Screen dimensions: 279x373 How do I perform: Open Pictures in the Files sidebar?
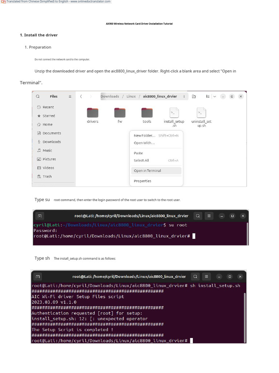(x=46, y=159)
